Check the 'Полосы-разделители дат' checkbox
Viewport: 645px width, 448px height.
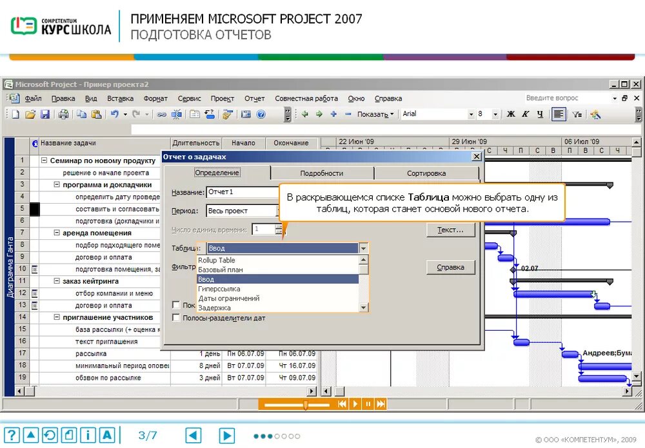(176, 318)
